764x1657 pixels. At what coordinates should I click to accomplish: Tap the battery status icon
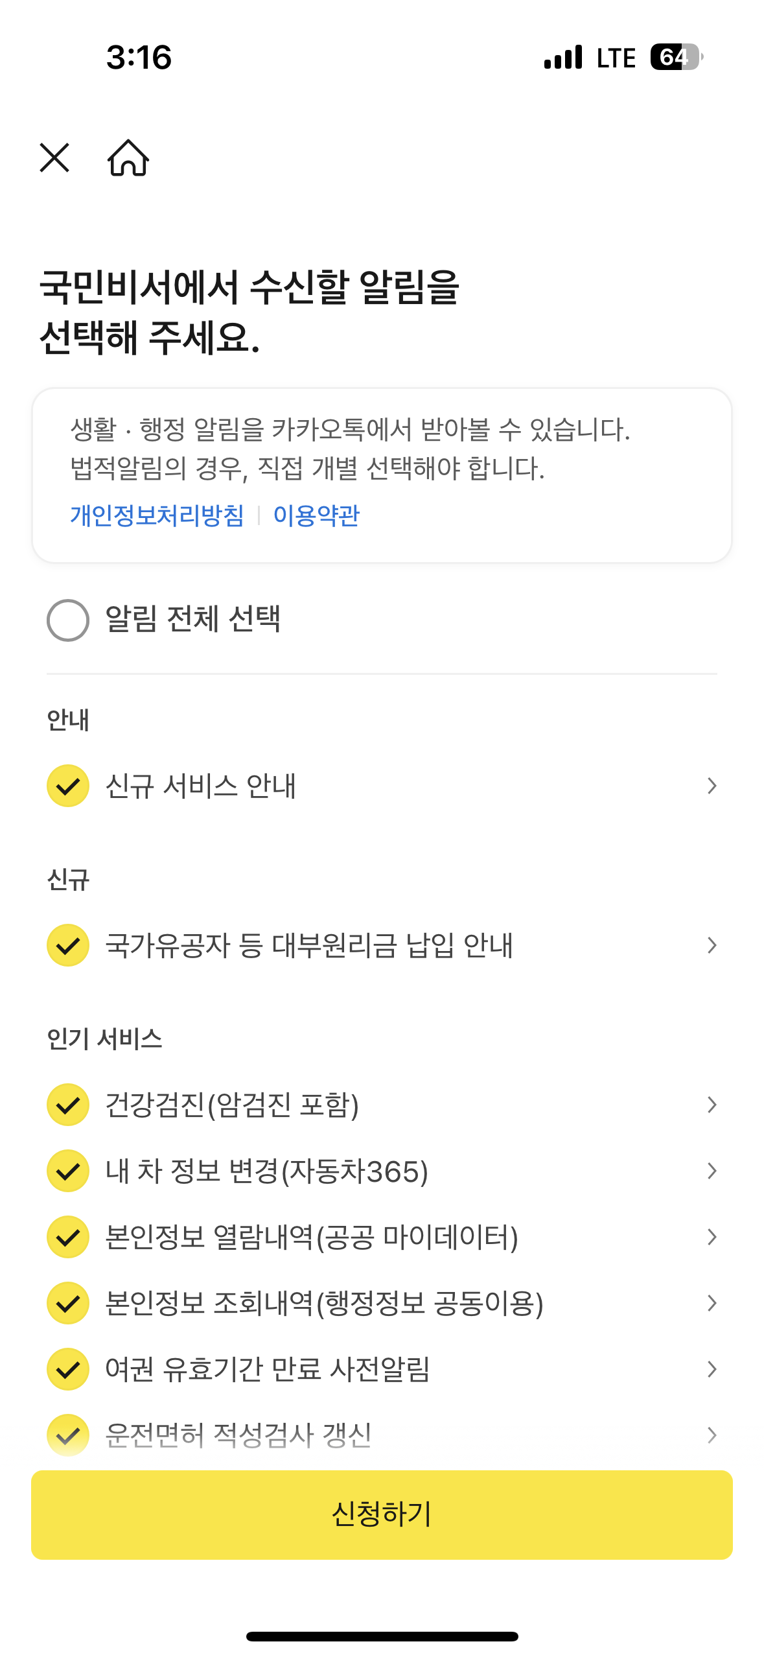pyautogui.click(x=677, y=57)
